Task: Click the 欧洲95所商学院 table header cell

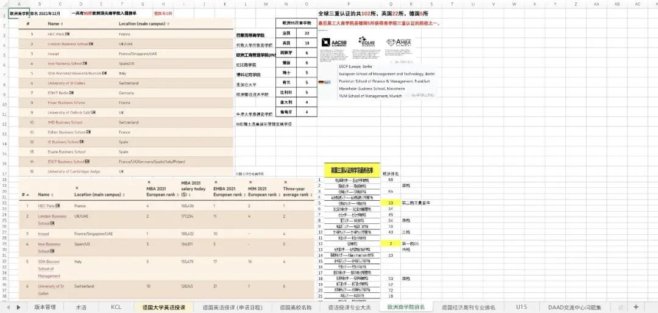Action: pos(296,23)
